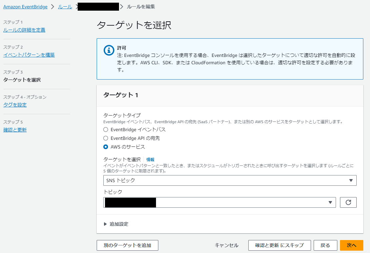Click the refresh icon next to トピック dropdown
This screenshot has height=253, width=370.
[x=348, y=202]
